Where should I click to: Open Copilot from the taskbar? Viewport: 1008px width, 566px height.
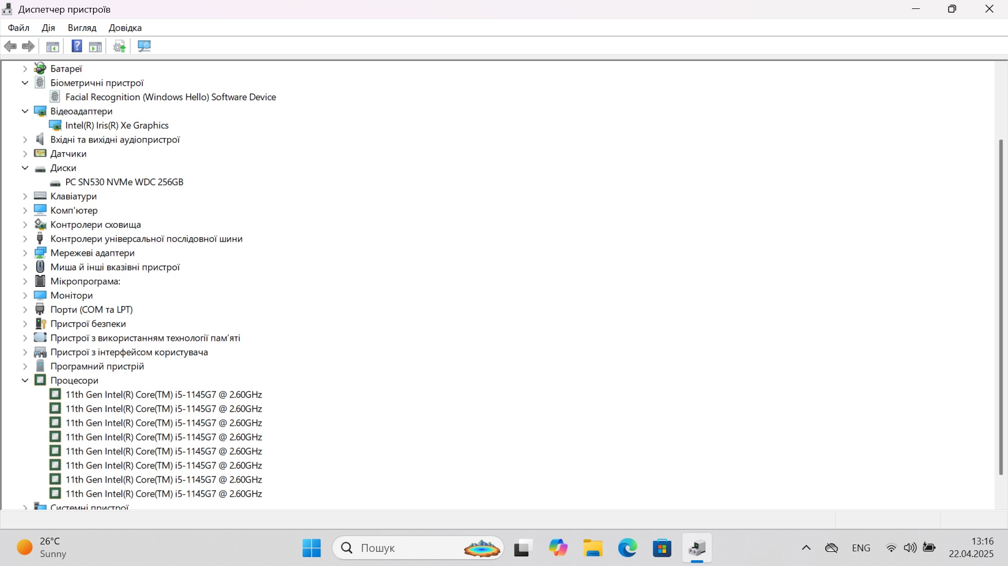558,548
